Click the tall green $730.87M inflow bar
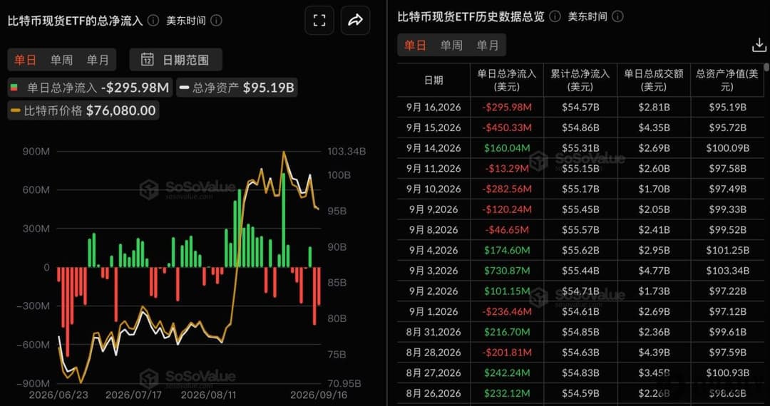The width and height of the screenshot is (770, 406). (283, 220)
